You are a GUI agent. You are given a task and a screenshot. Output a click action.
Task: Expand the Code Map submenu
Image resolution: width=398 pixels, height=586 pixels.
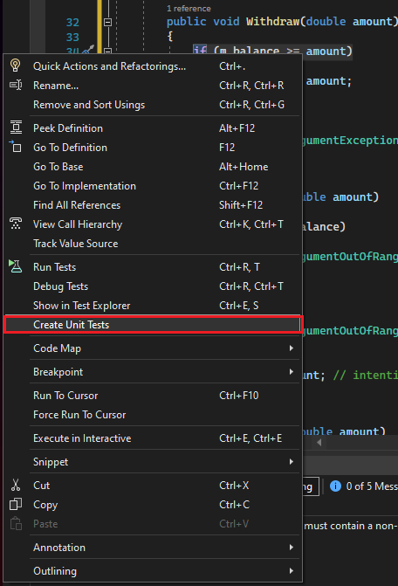point(291,348)
